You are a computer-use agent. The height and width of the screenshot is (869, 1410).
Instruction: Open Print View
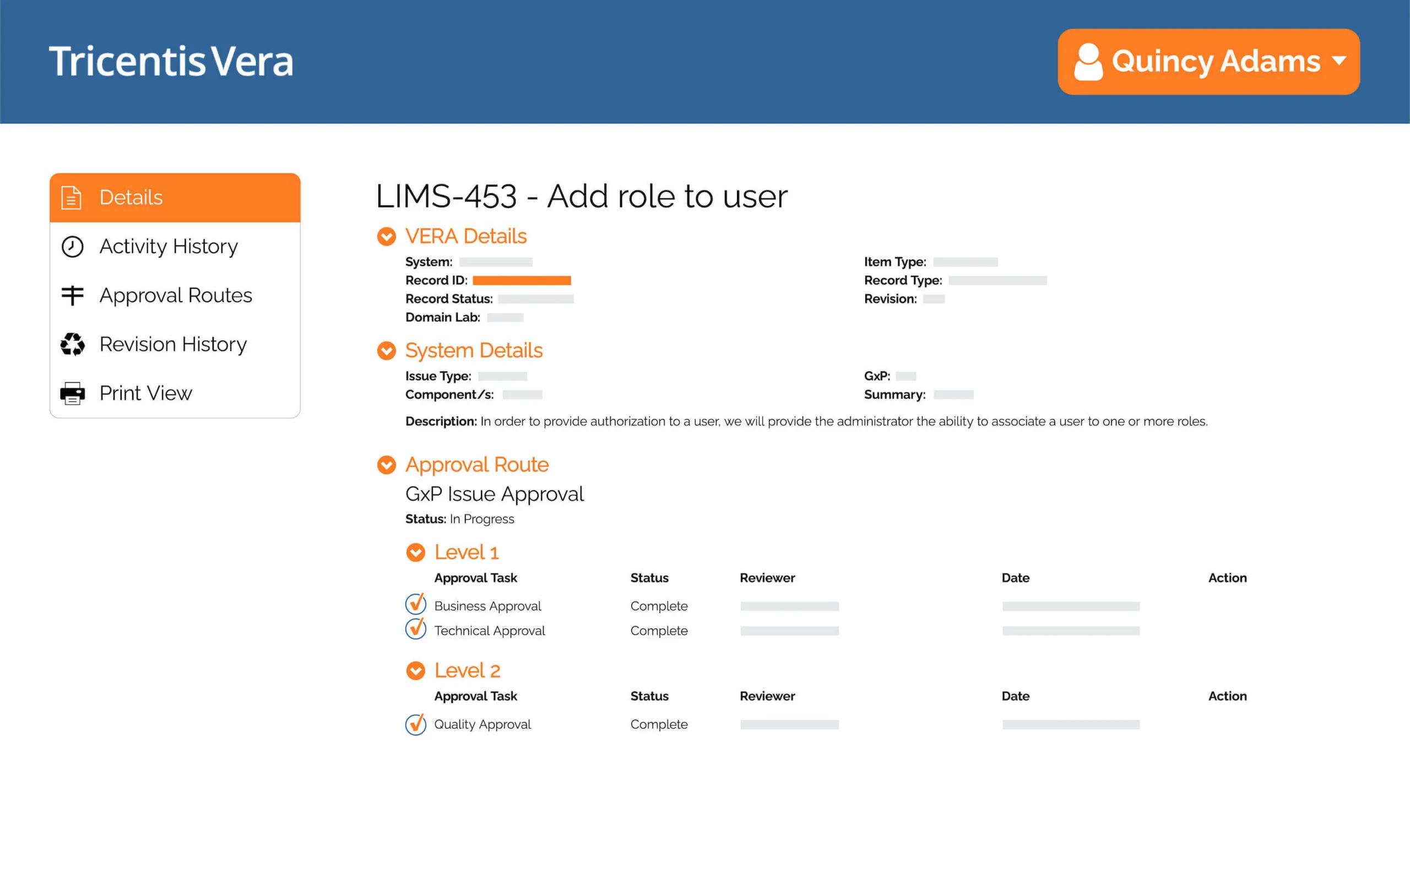(x=145, y=393)
